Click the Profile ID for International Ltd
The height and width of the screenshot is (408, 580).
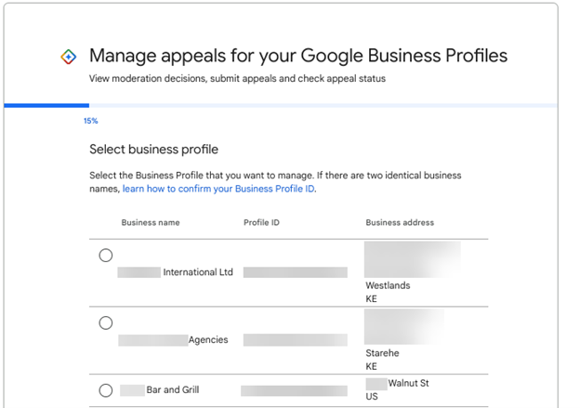295,272
